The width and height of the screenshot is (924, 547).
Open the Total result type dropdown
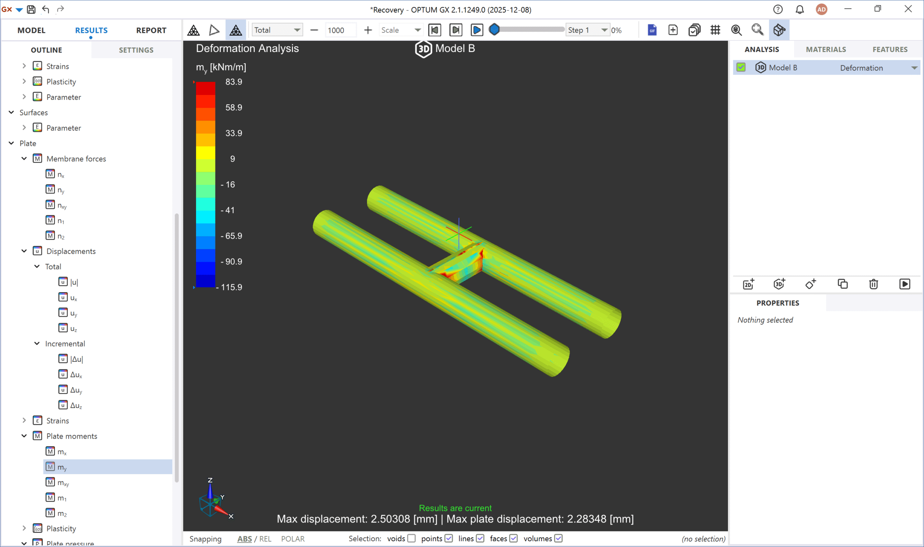pyautogui.click(x=277, y=30)
